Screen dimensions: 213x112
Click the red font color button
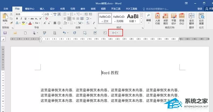pyautogui.click(x=30, y=23)
